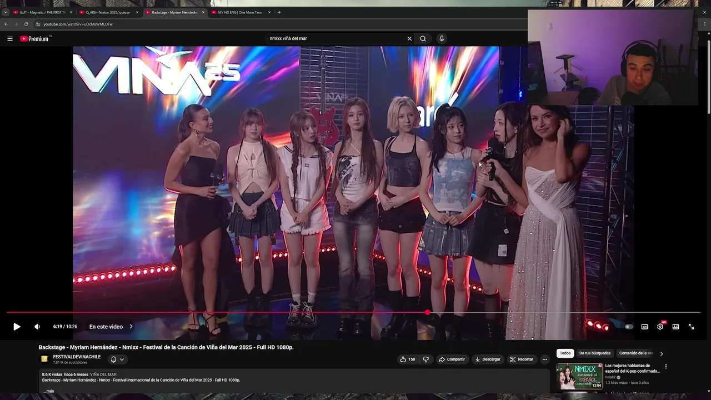Open video settings gear icon
The image size is (711, 400).
point(660,327)
